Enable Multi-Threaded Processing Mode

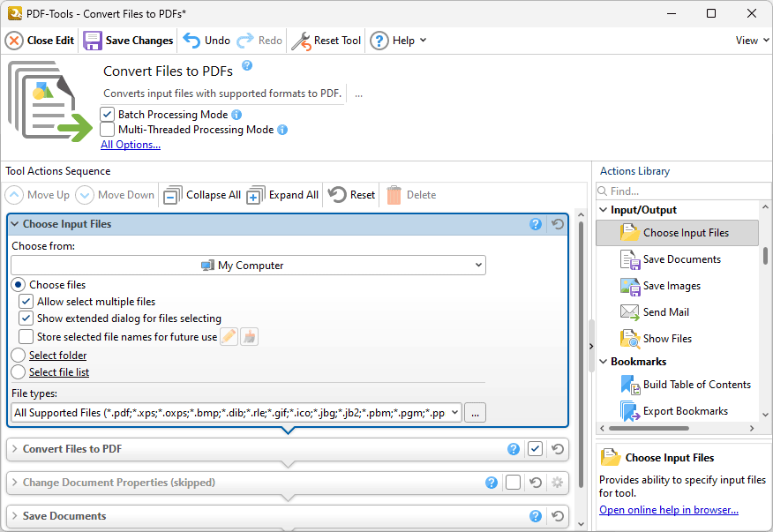107,130
